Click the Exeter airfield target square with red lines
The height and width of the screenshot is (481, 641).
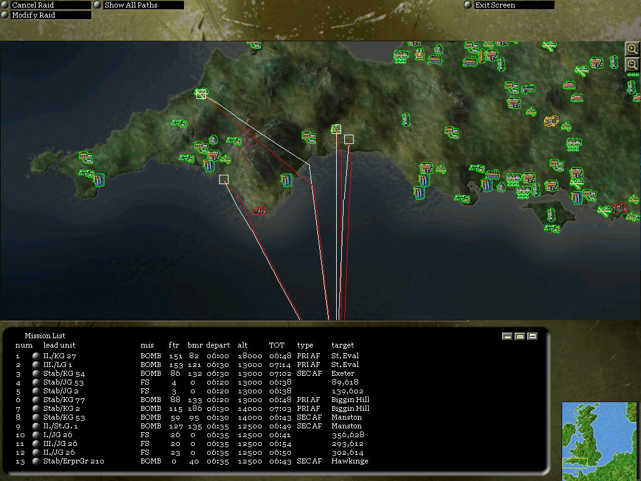tap(336, 129)
